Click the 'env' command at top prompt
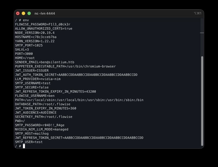The image size is (218, 167). (x=26, y=20)
